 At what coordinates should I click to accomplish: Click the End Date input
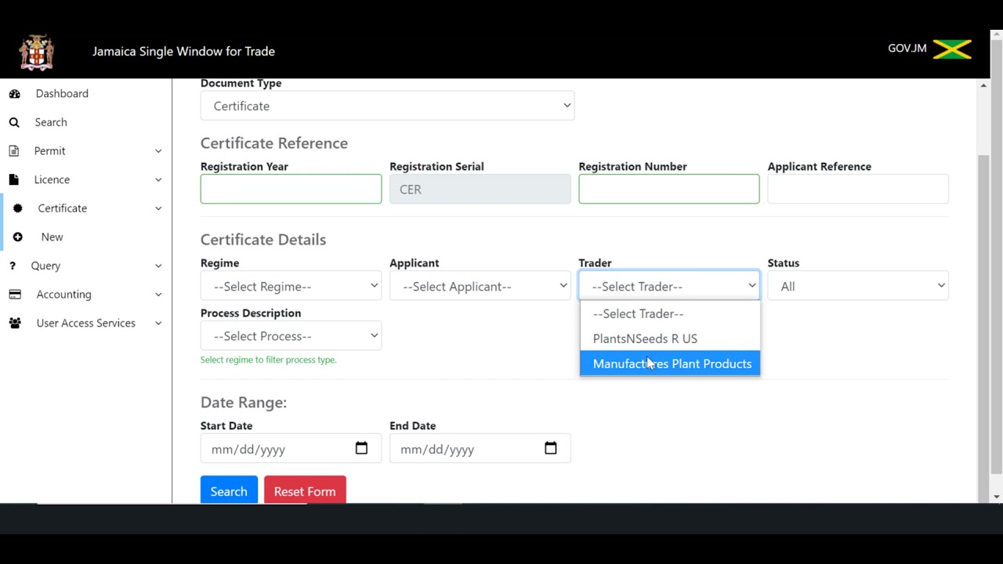coord(480,449)
